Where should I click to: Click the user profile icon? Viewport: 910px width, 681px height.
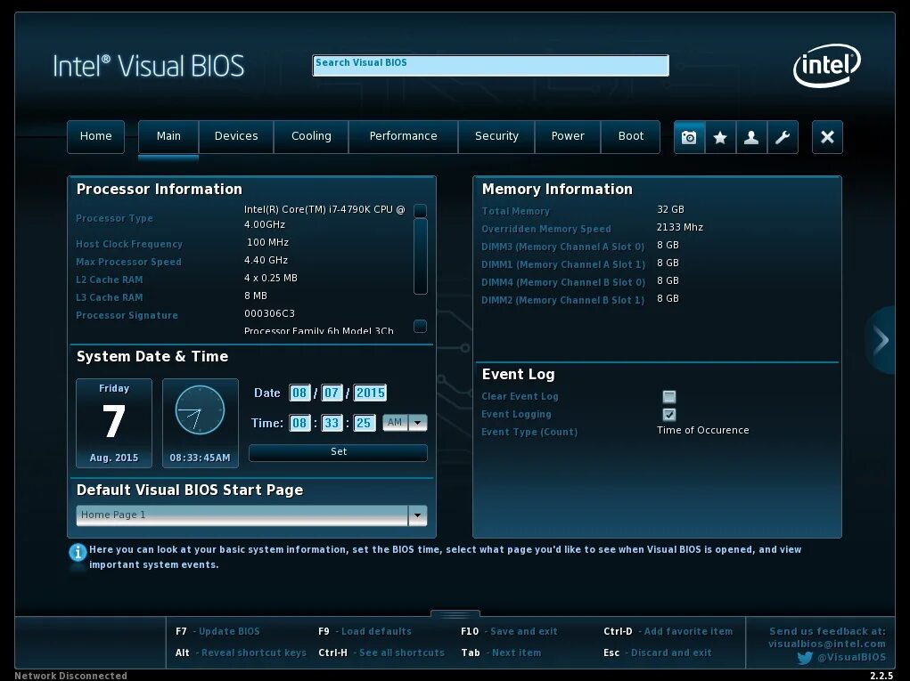coord(751,137)
